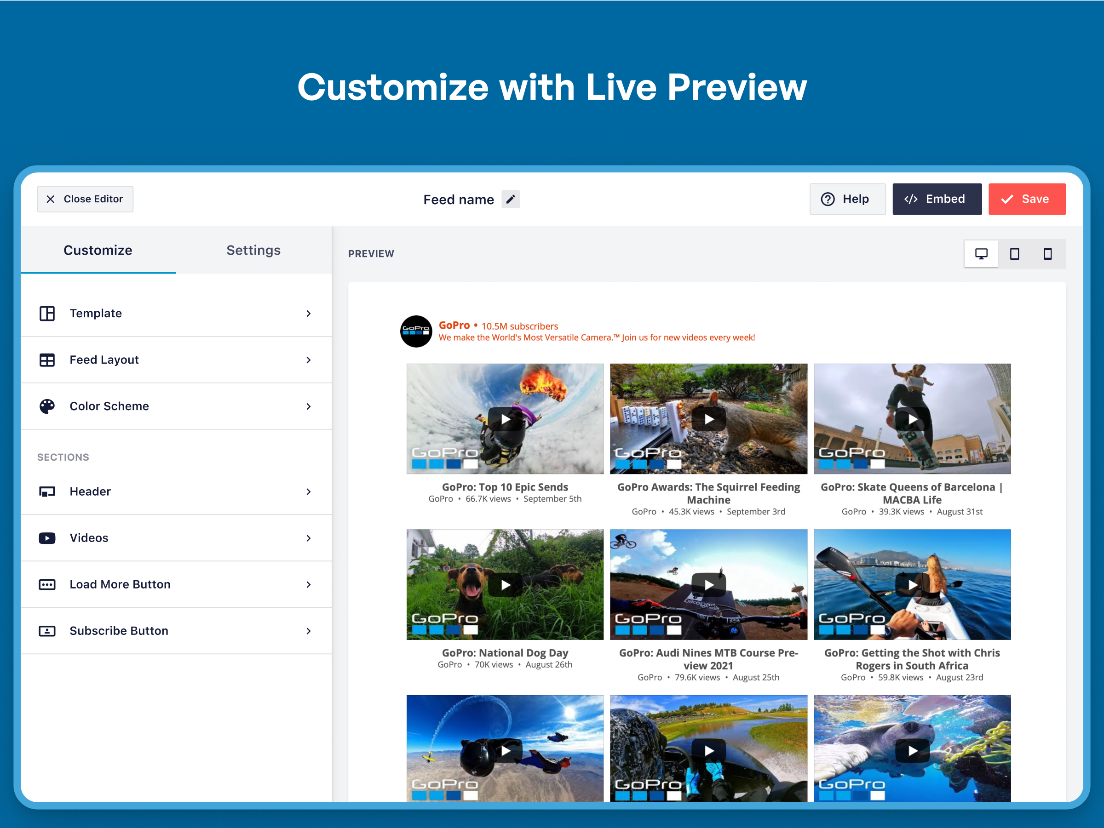Click the Feed Layout grid icon
This screenshot has width=1104, height=828.
[x=47, y=360]
